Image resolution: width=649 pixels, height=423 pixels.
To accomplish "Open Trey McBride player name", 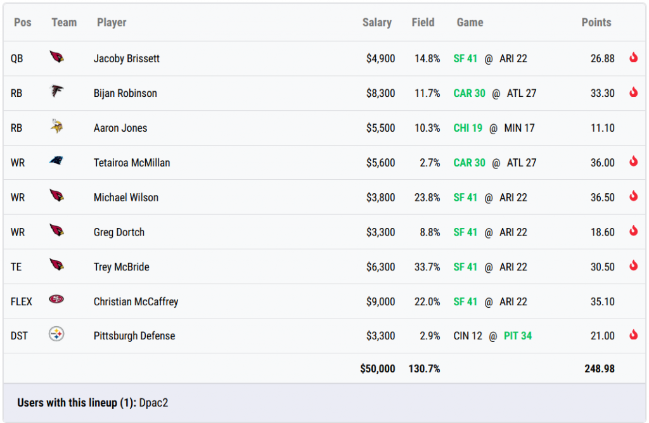I will (121, 267).
